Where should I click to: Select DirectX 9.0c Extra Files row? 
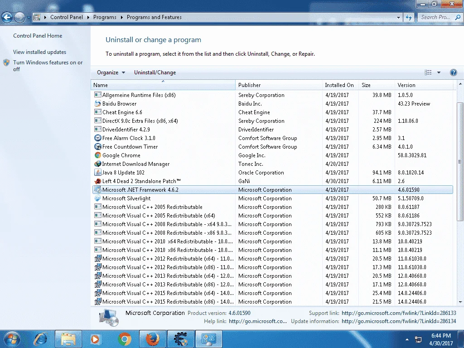point(272,121)
